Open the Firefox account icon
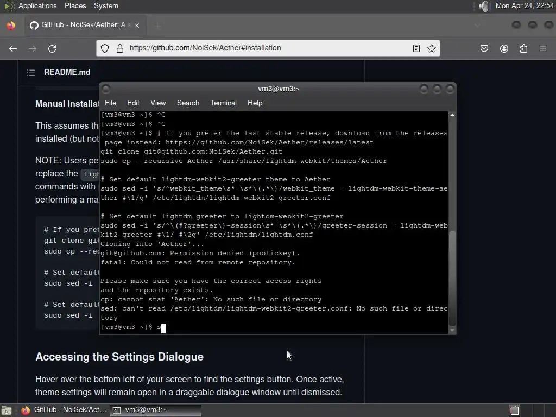The image size is (556, 417). pyautogui.click(x=504, y=48)
